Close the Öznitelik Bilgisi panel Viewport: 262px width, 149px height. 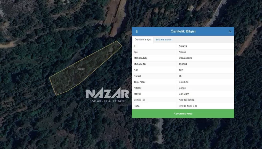click(x=230, y=31)
